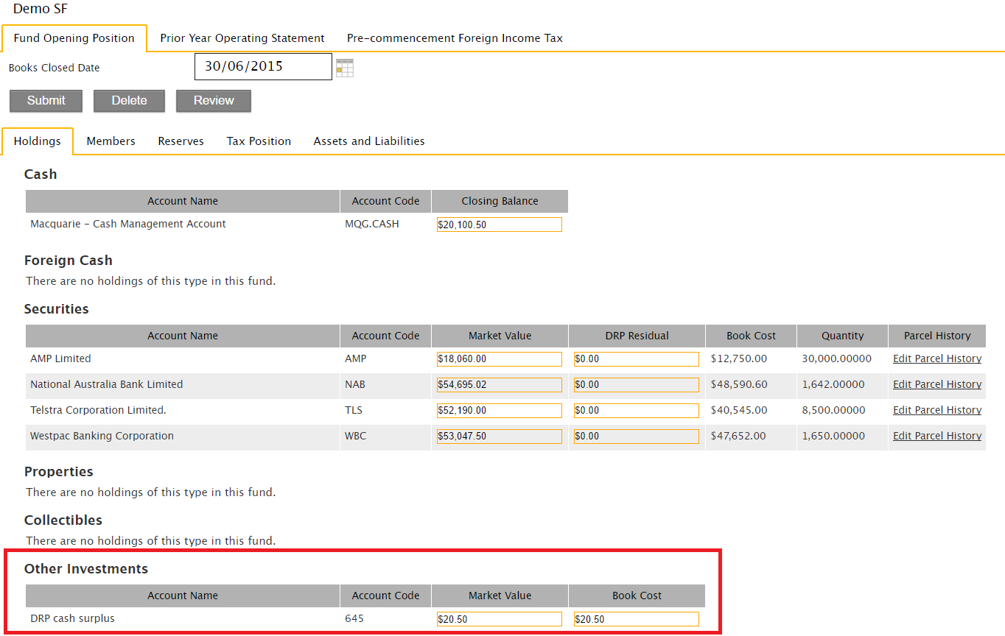Click AMP Limited's Market Value field
This screenshot has height=636, width=1005.
click(x=499, y=358)
